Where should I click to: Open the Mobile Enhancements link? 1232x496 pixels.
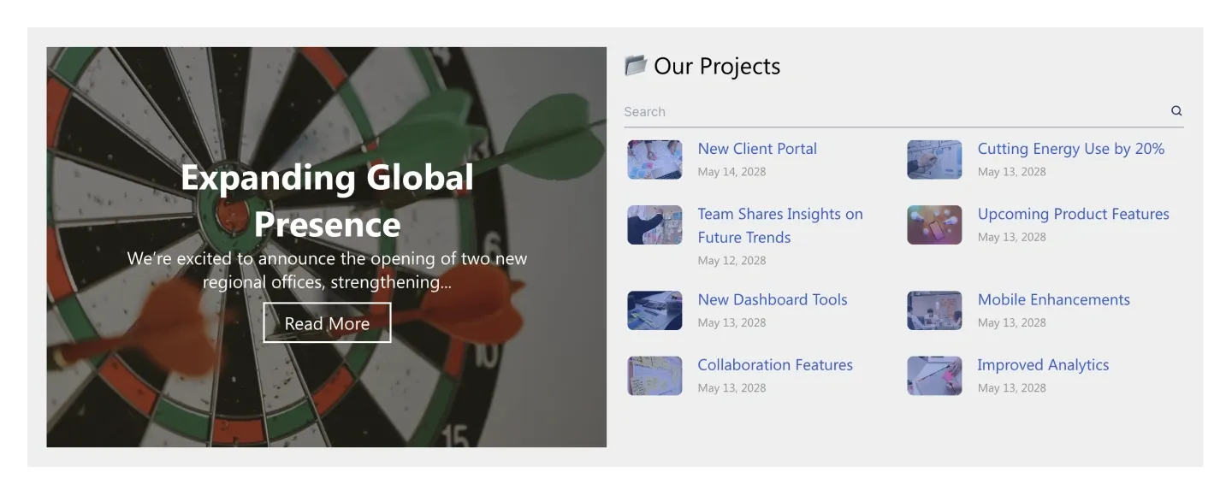click(1054, 299)
